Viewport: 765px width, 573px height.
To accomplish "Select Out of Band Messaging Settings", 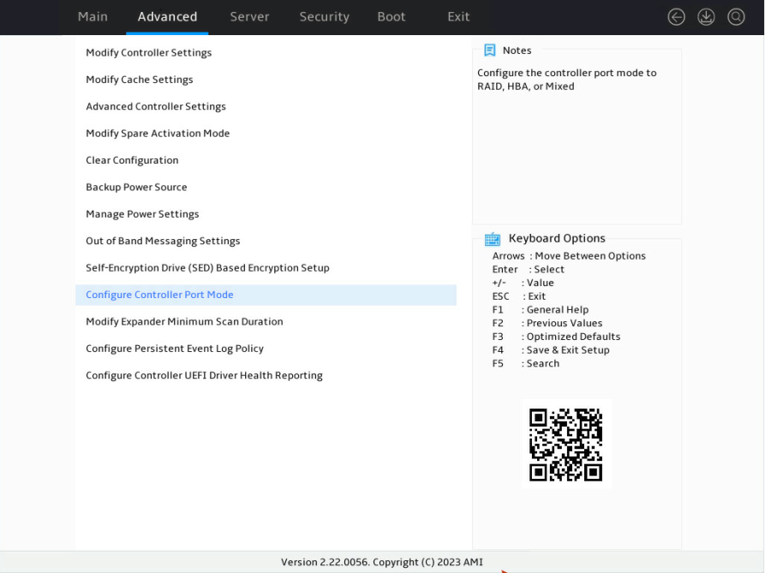I will click(x=266, y=241).
